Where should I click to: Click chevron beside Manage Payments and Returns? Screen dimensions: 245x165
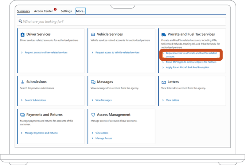coord(22,133)
